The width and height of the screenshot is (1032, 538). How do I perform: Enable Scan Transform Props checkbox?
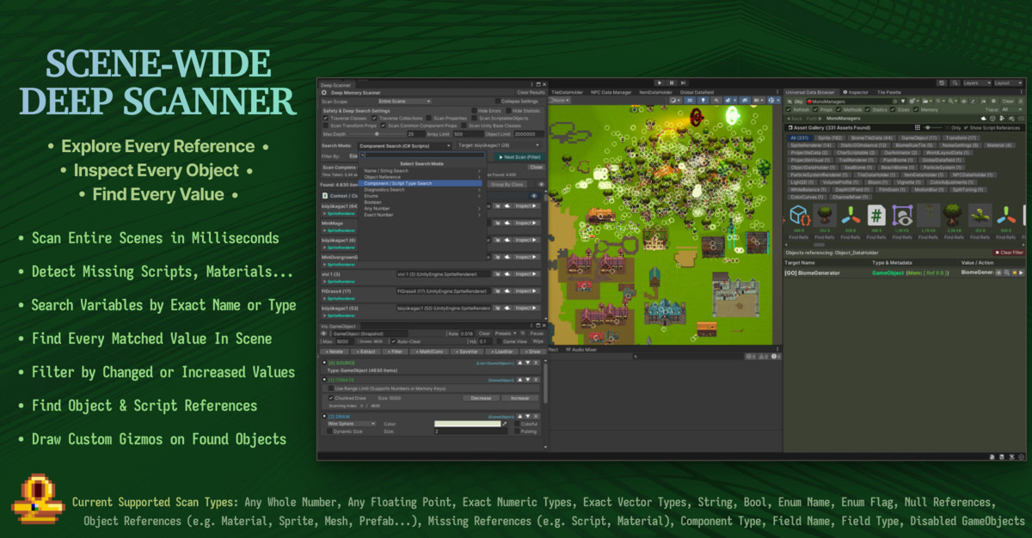pyautogui.click(x=326, y=125)
